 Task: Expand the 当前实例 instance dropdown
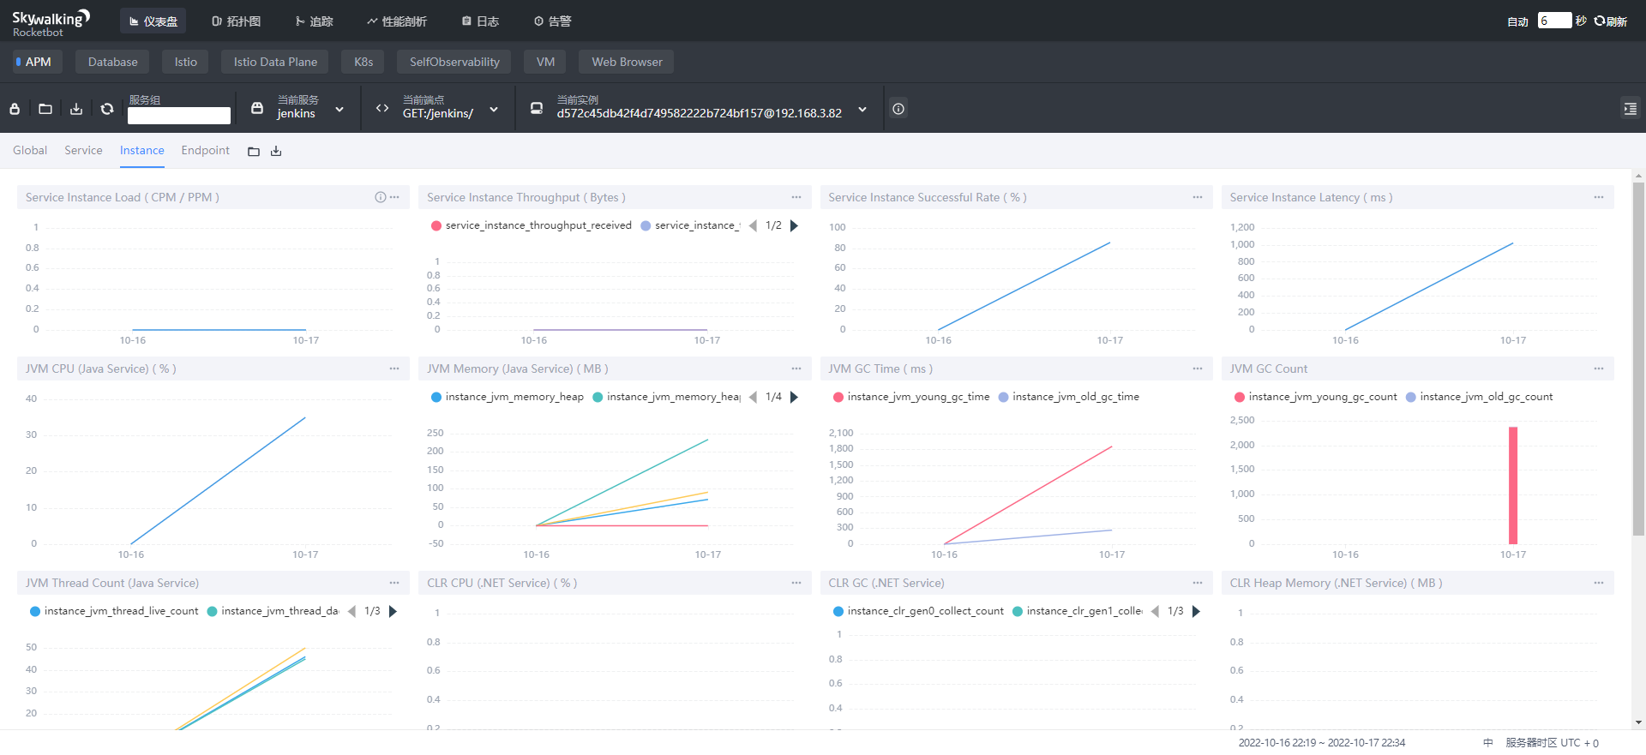700,108
